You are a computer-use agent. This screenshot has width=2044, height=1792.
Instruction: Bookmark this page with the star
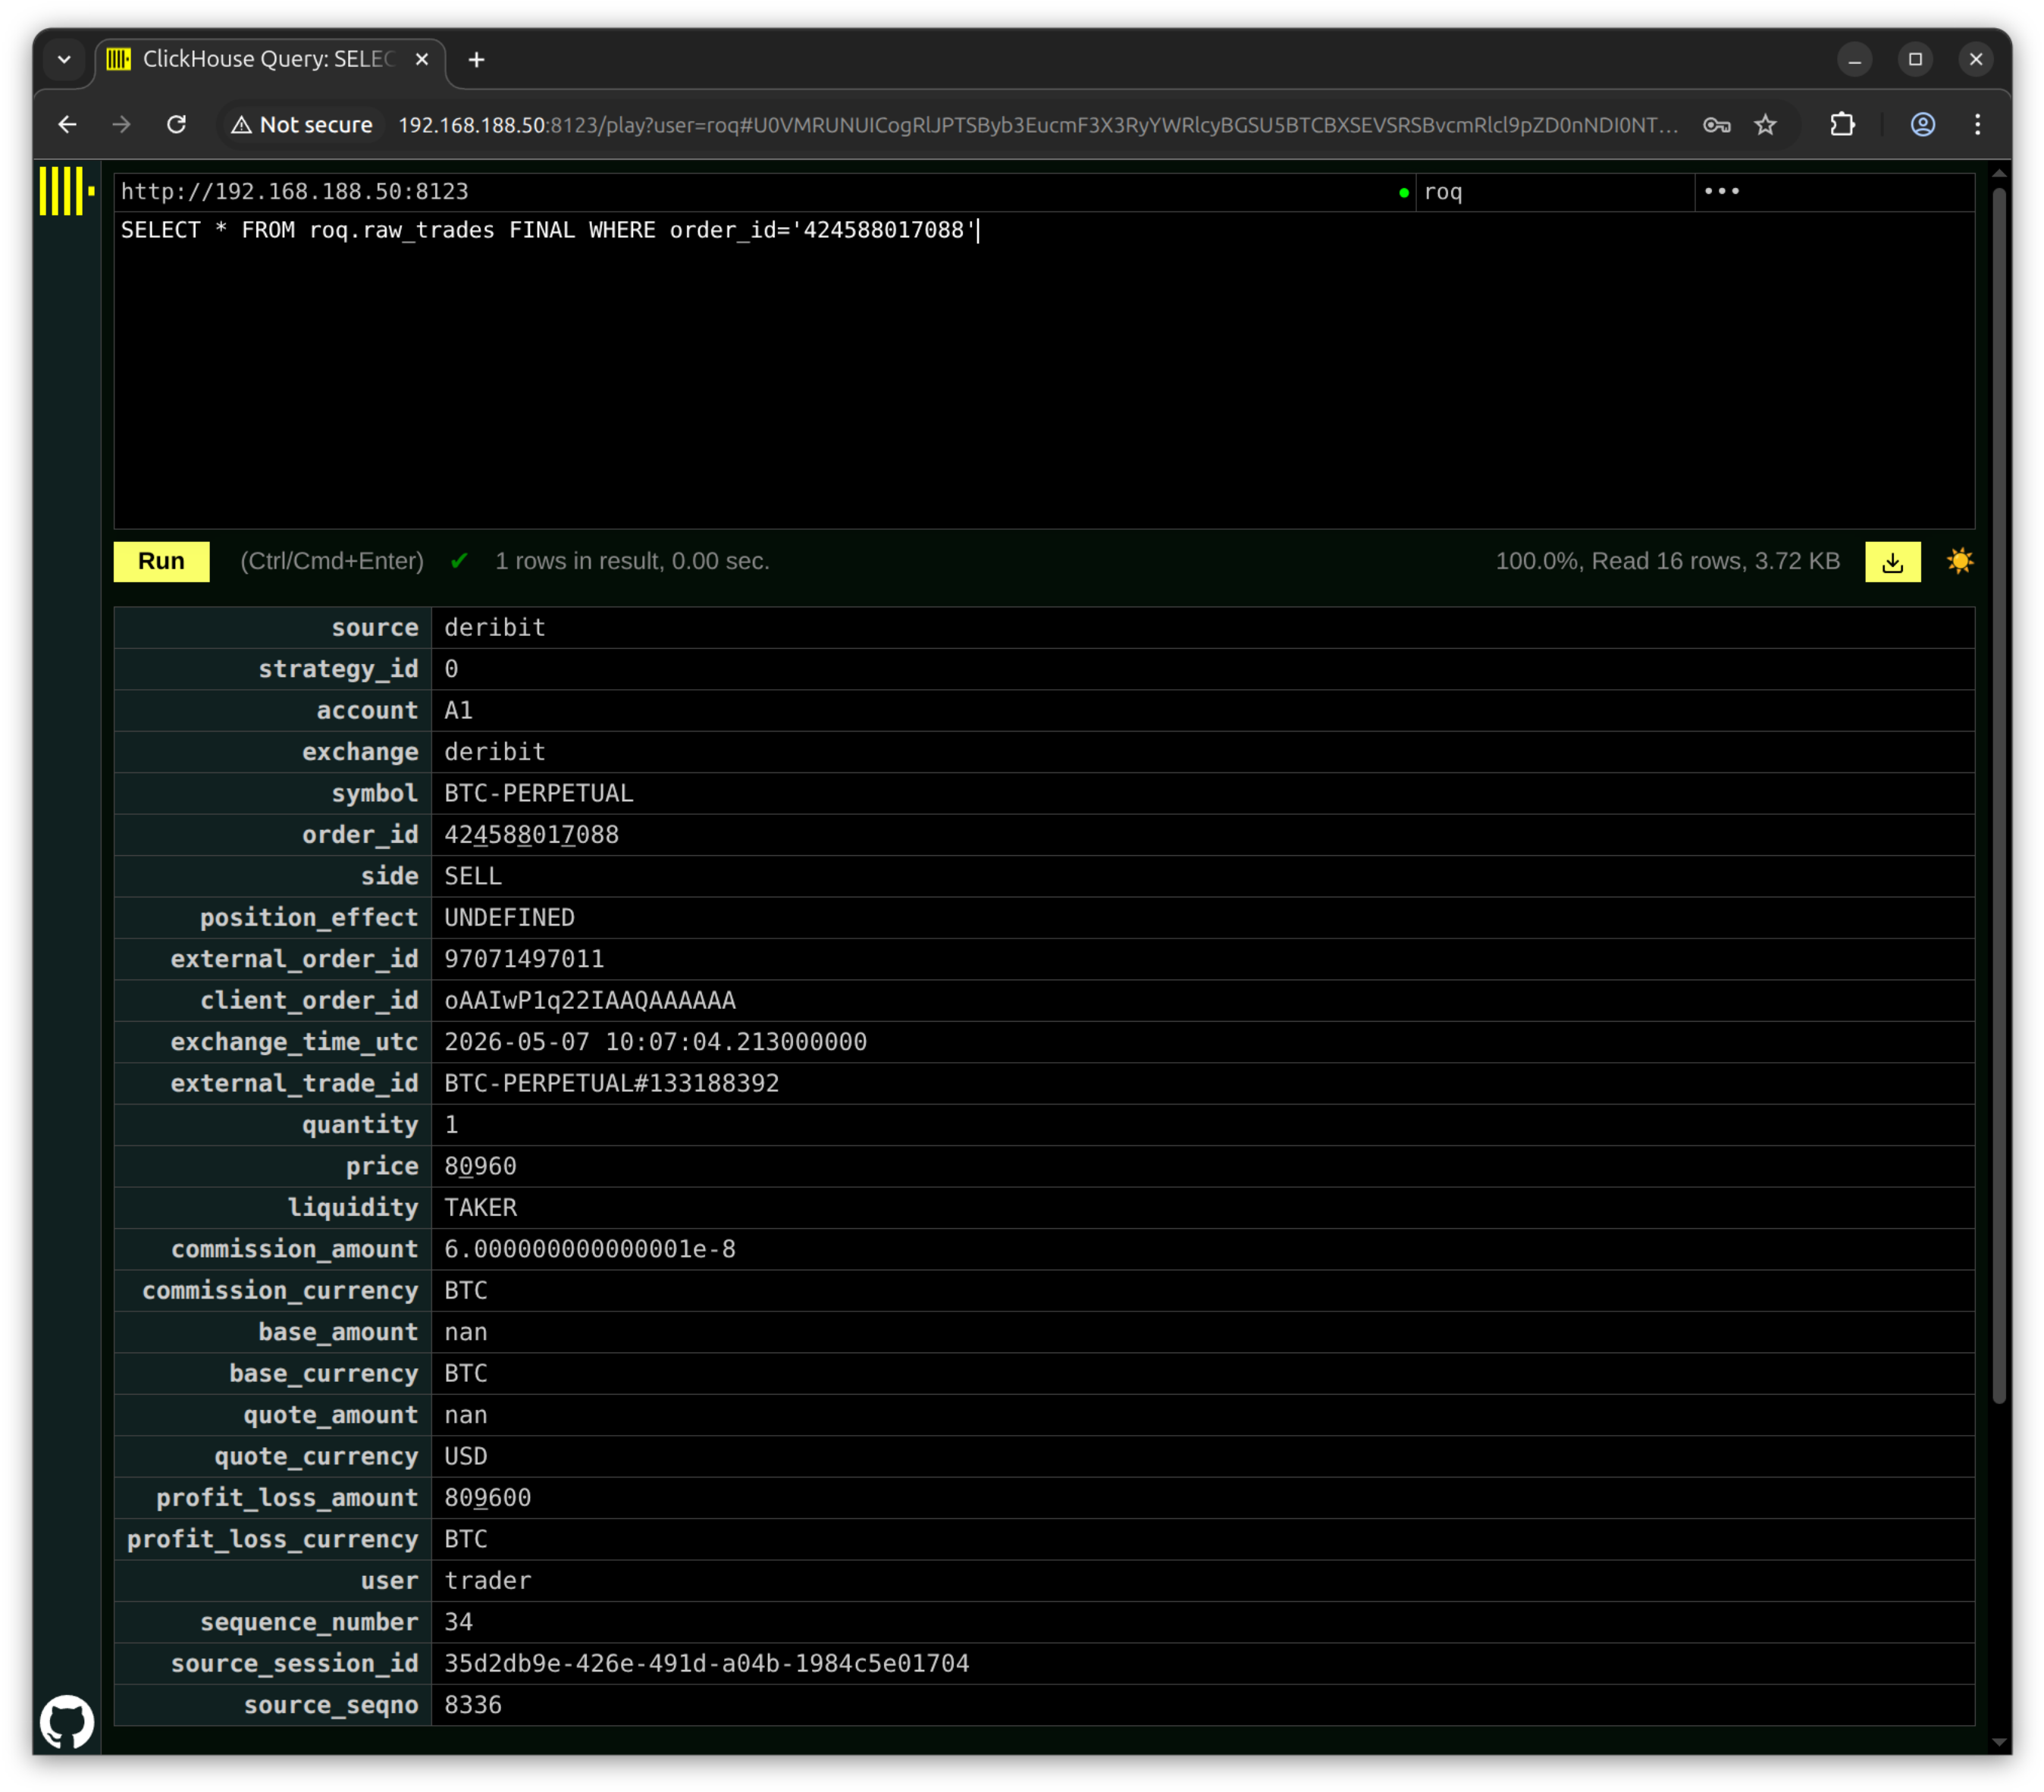[x=1766, y=124]
